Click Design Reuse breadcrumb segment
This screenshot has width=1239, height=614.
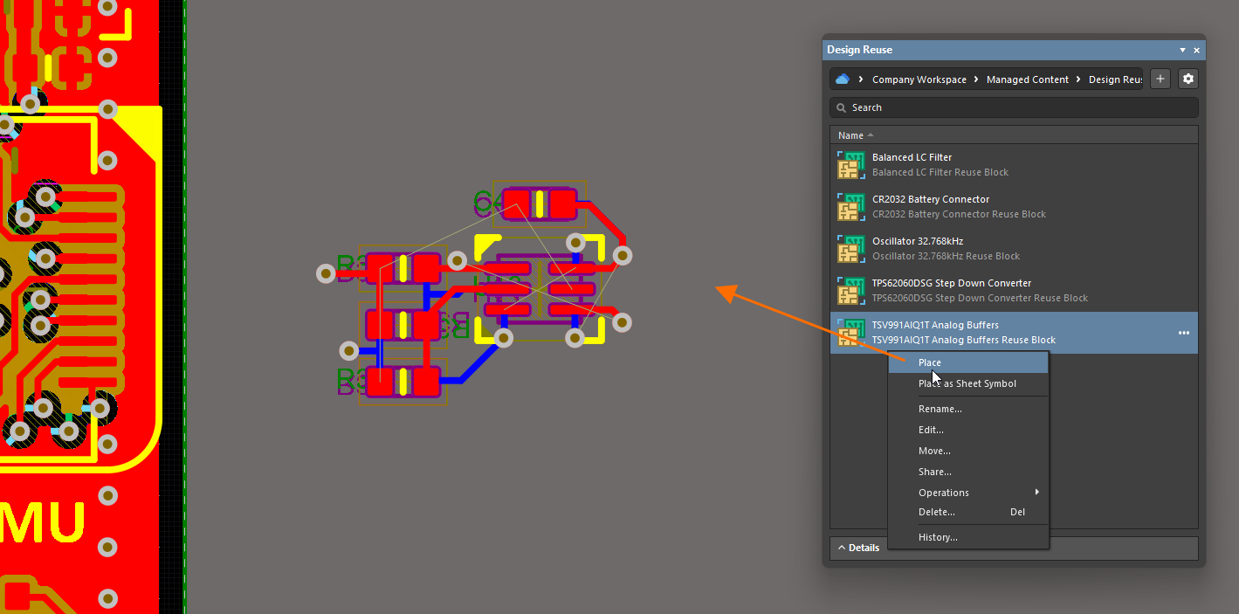(x=1115, y=79)
